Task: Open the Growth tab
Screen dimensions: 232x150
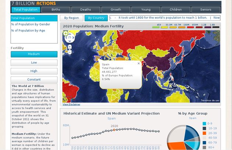Action: point(116,10)
